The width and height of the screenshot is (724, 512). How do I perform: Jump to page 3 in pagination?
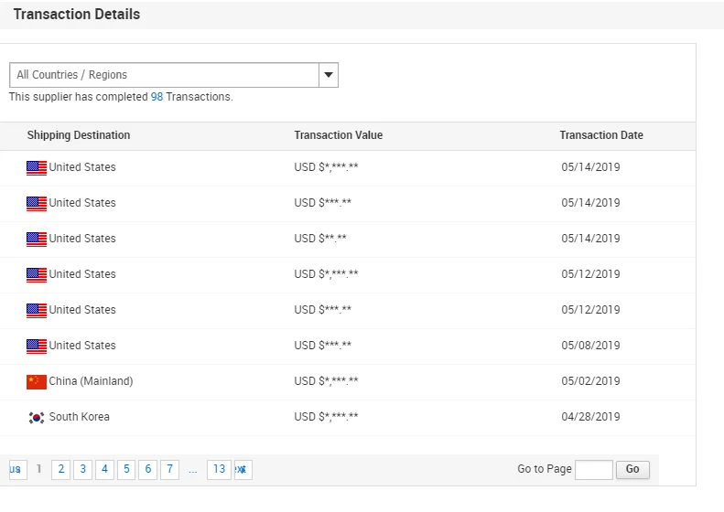[82, 469]
